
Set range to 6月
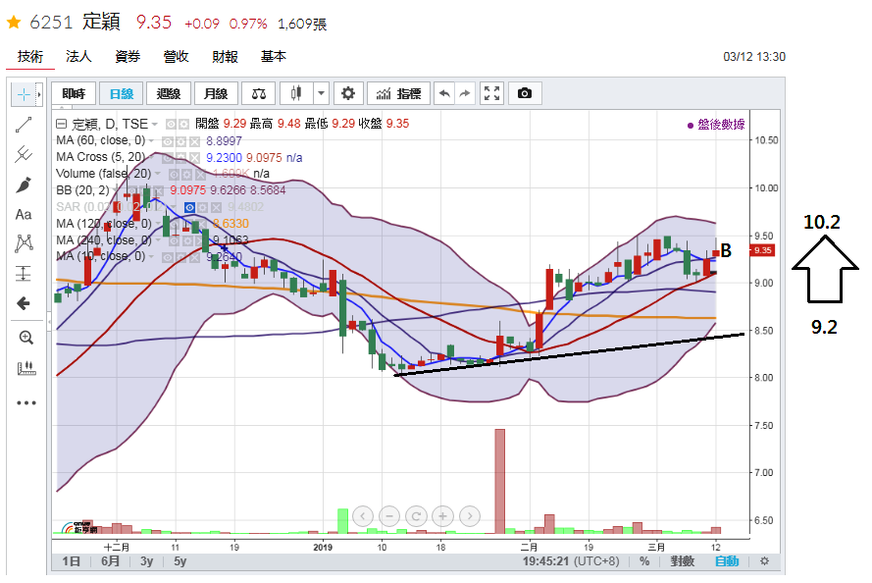[x=110, y=561]
